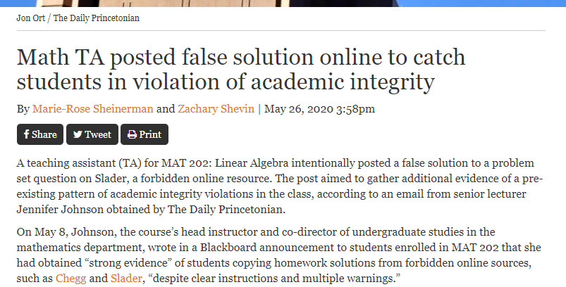Follow the orange Chegg link

click(x=68, y=279)
